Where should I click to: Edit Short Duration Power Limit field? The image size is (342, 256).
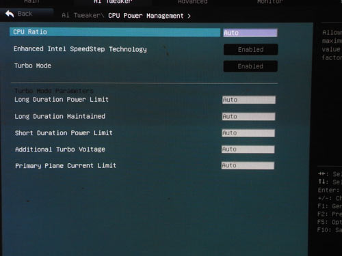click(248, 133)
